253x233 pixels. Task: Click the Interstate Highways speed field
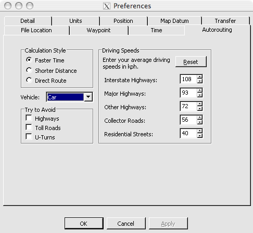(x=188, y=79)
